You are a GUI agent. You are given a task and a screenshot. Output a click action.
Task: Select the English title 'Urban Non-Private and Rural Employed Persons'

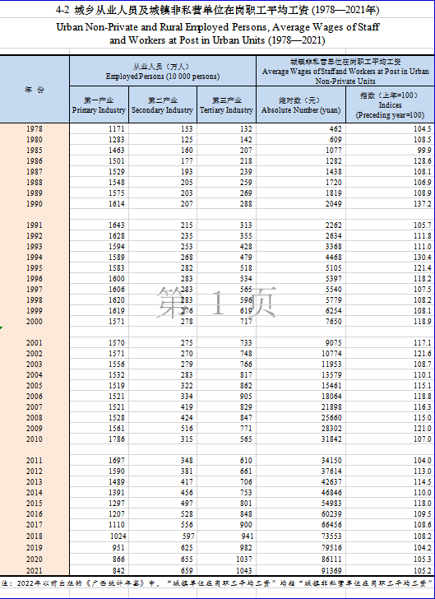coord(217,34)
